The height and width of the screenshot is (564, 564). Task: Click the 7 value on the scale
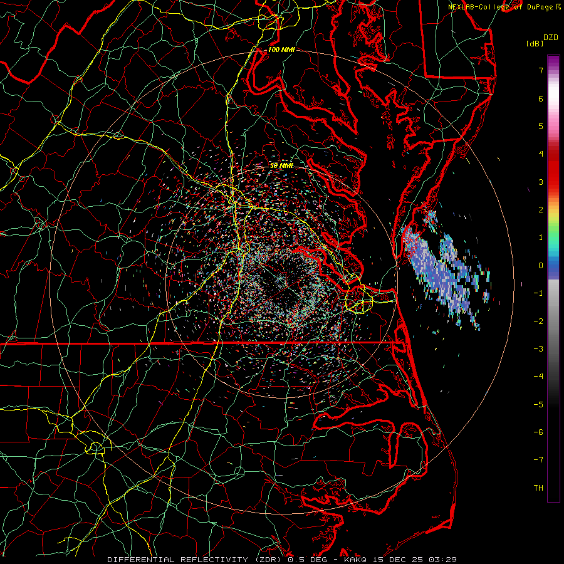[x=541, y=70]
